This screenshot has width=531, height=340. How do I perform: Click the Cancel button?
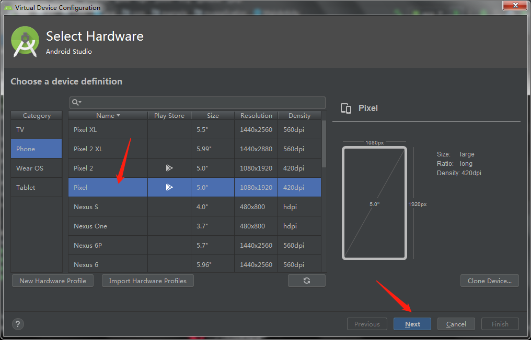(x=456, y=324)
